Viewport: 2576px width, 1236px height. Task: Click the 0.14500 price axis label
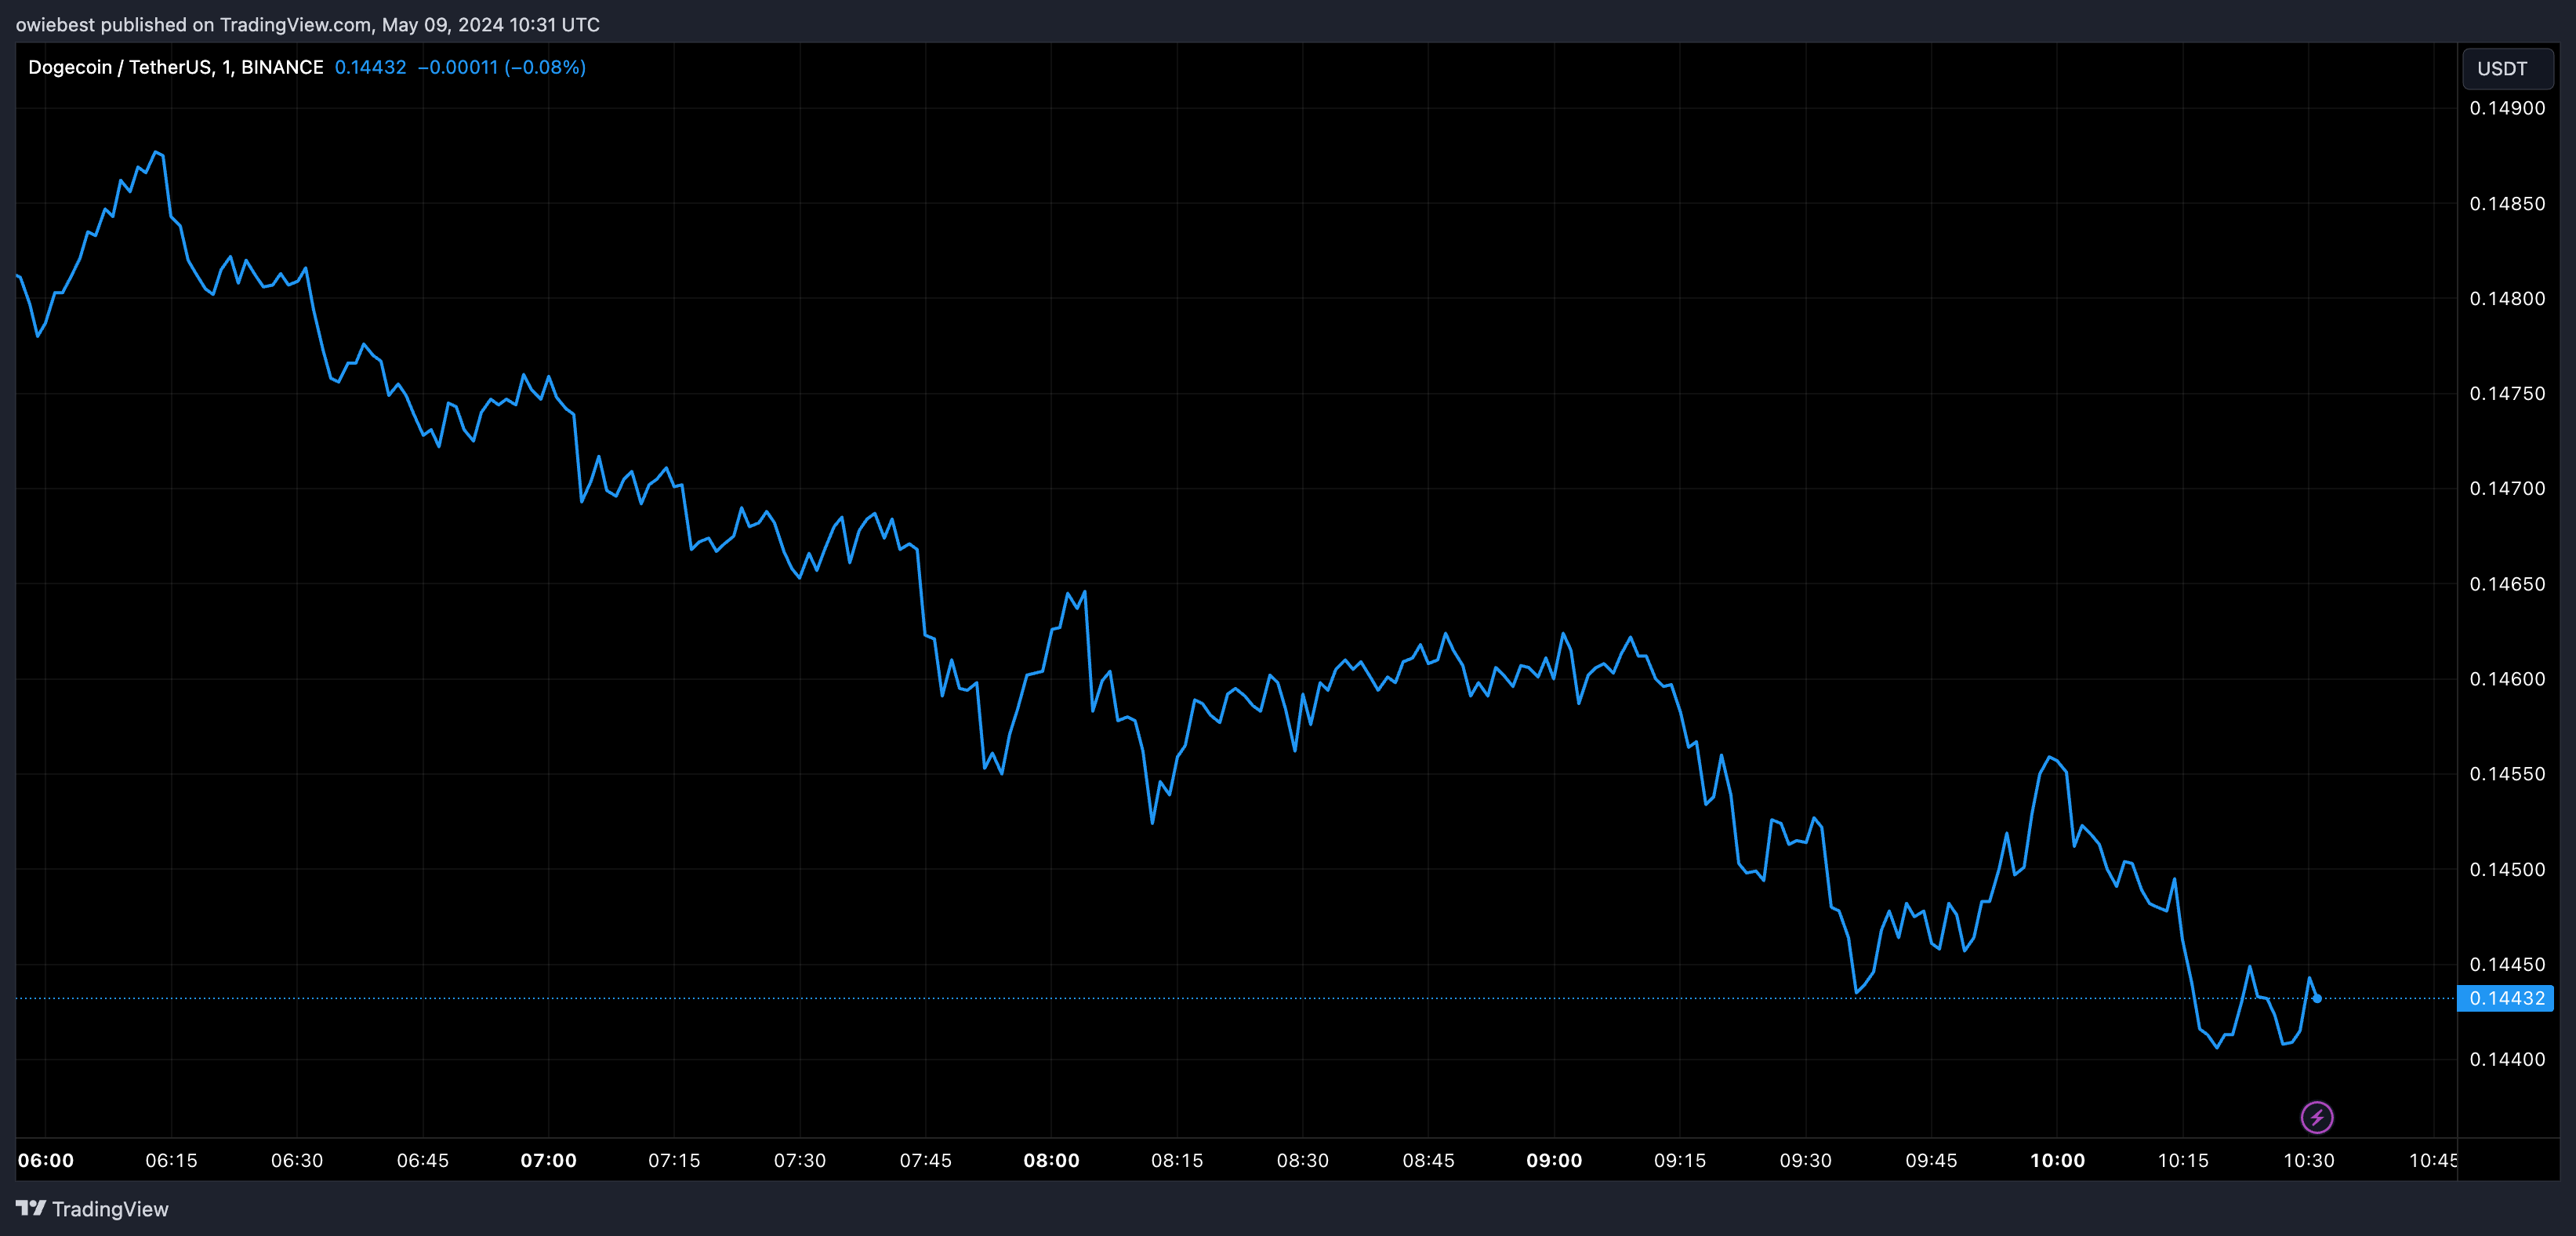coord(2507,869)
